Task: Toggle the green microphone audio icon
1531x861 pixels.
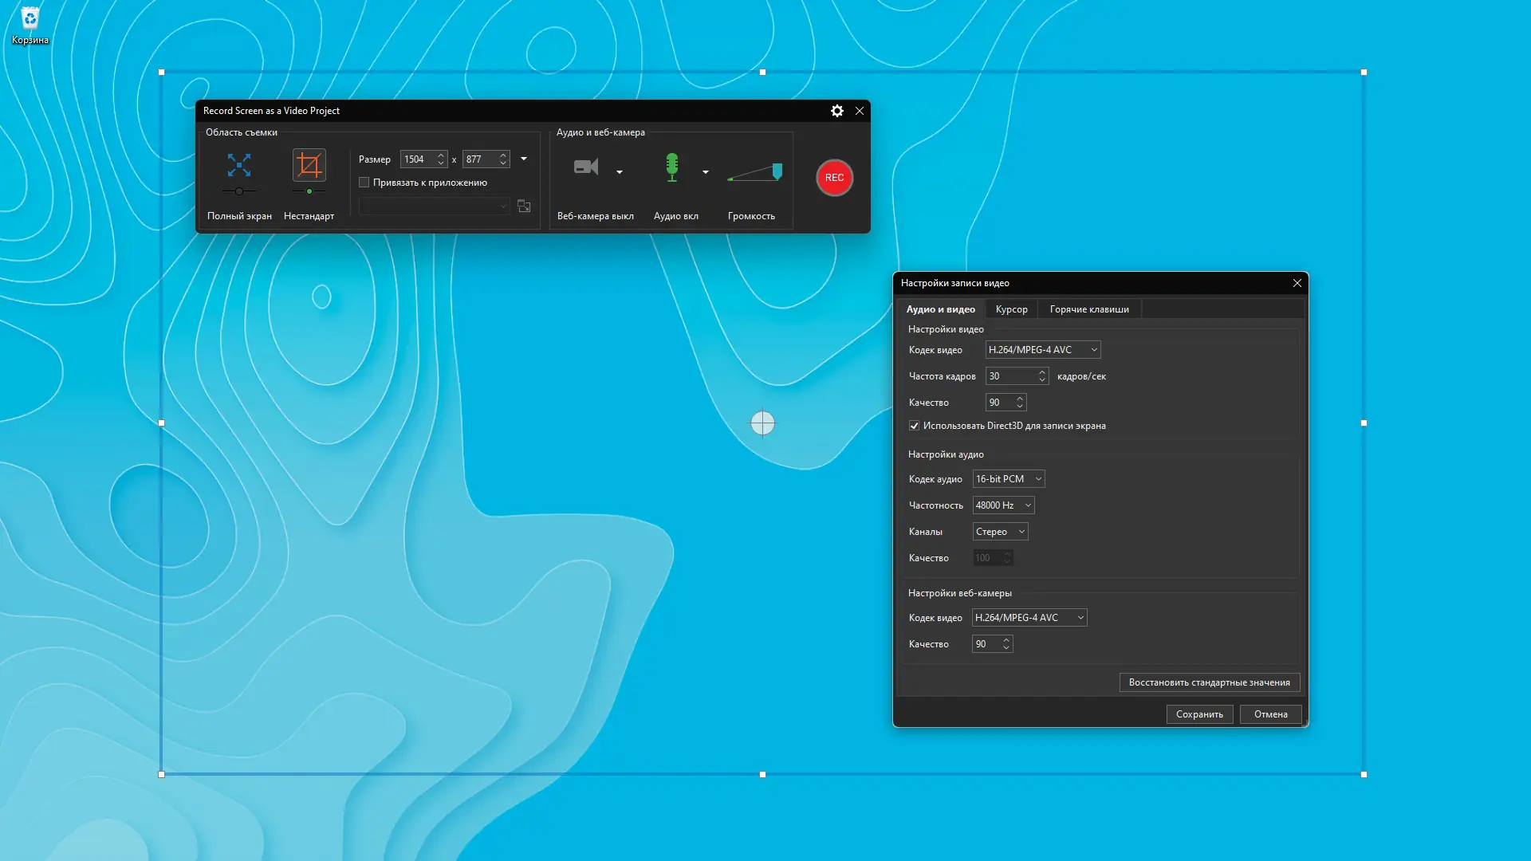Action: [x=672, y=167]
